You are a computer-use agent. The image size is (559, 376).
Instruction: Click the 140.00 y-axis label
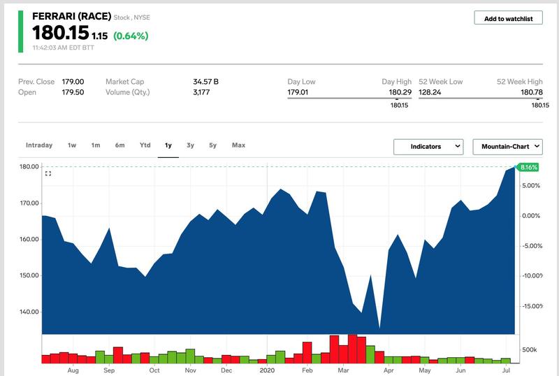(x=29, y=312)
